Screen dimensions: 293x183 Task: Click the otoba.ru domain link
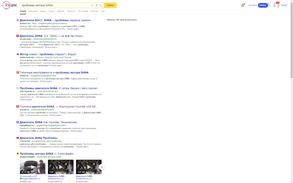coord(24,76)
